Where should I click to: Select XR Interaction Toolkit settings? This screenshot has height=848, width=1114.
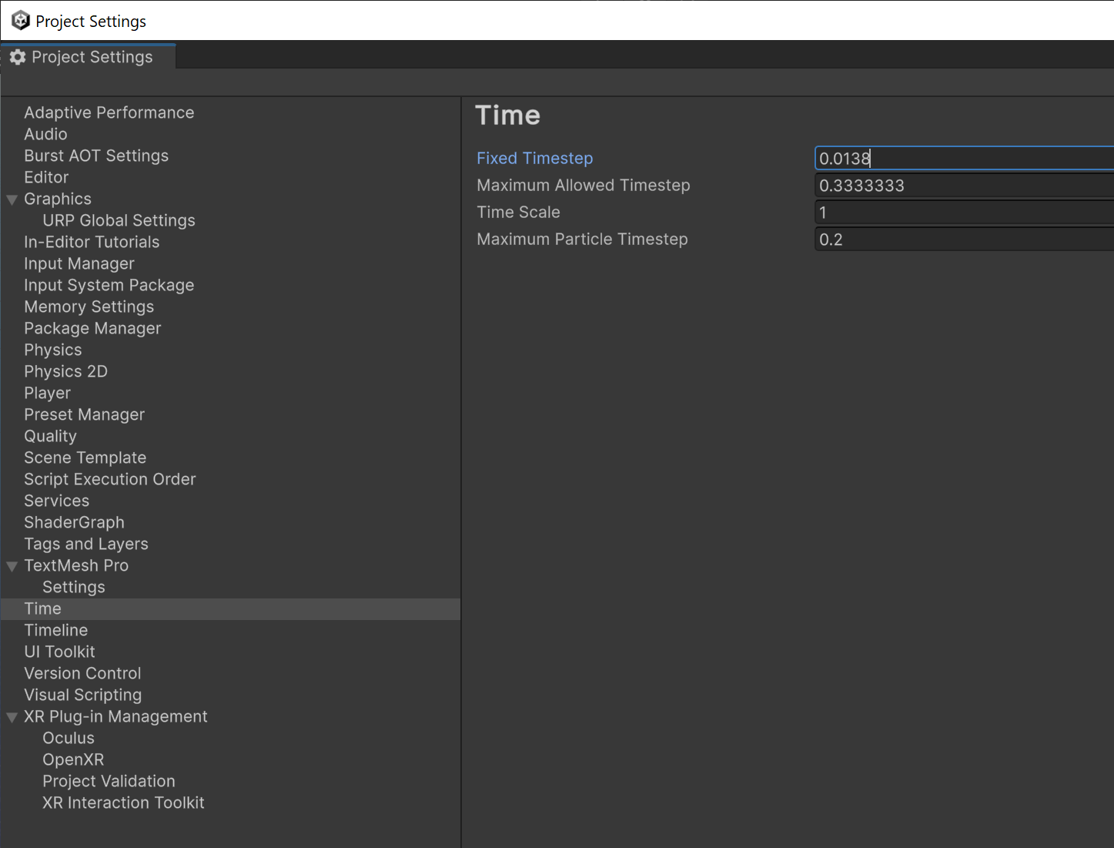point(123,803)
